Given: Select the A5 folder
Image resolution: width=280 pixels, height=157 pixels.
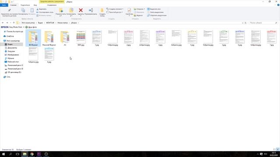Looking at the screenshot, I should click(65, 38).
